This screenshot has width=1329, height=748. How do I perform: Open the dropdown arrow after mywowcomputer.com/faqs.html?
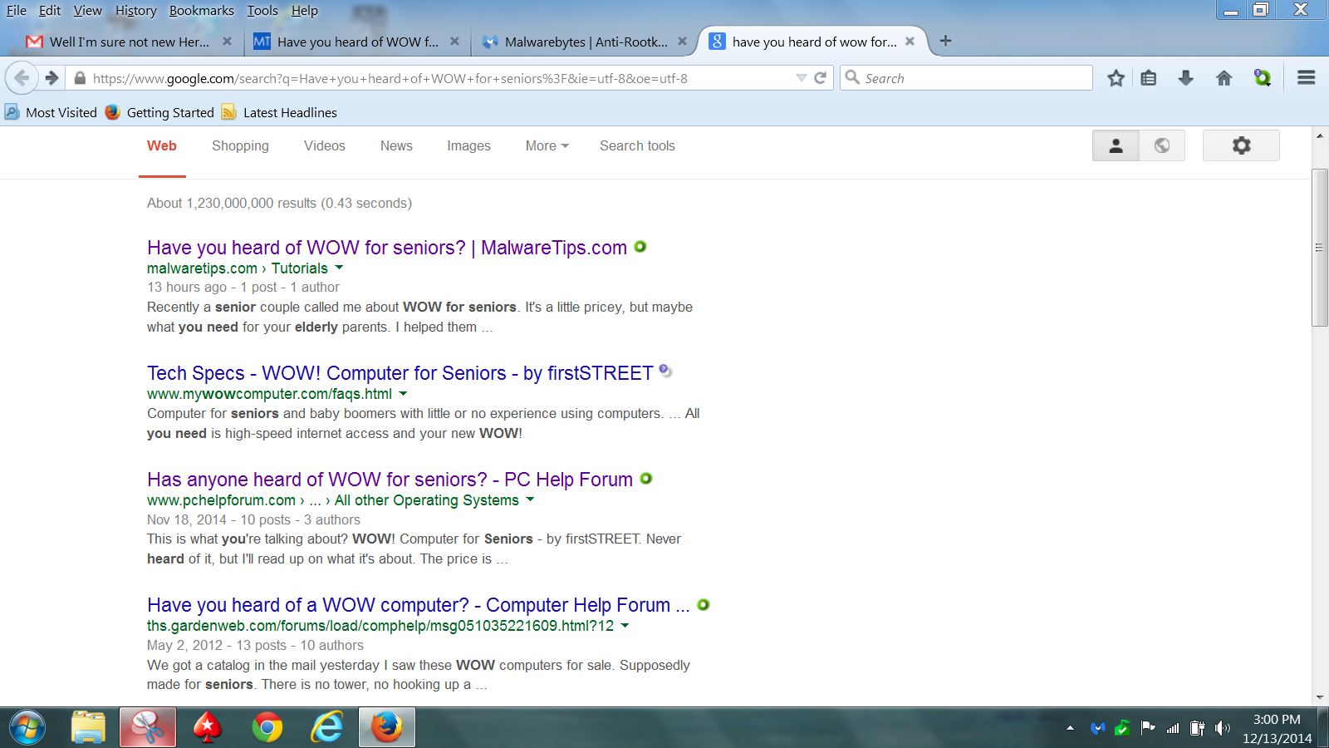403,393
